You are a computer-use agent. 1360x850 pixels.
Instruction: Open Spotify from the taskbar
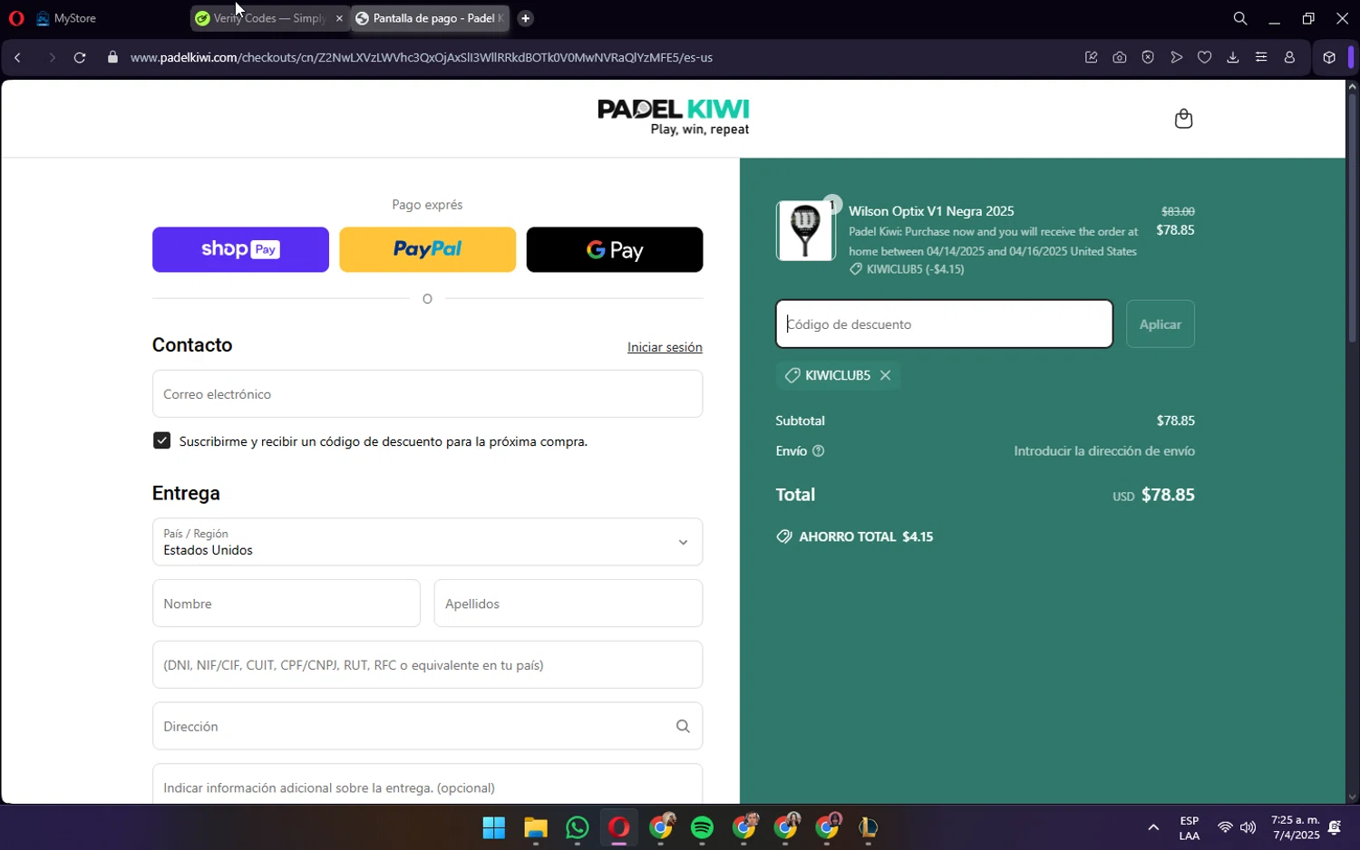tap(703, 828)
